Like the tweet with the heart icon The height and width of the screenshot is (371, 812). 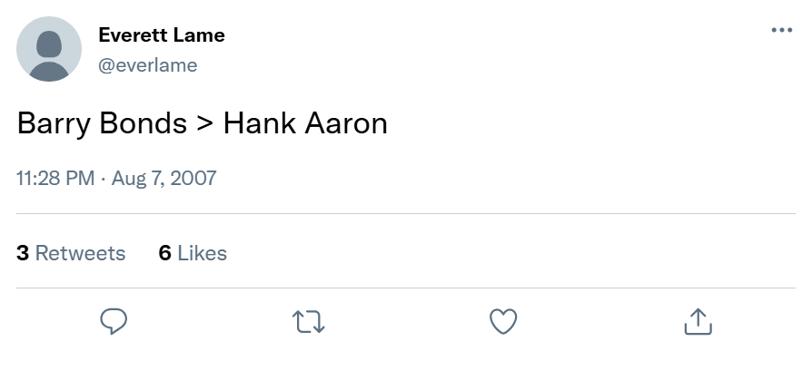[x=503, y=320]
